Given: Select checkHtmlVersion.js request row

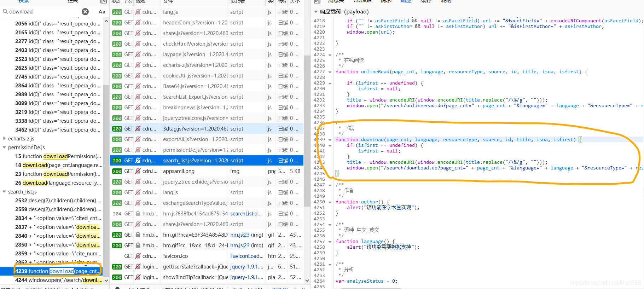Looking at the screenshot, I should click(x=207, y=44).
